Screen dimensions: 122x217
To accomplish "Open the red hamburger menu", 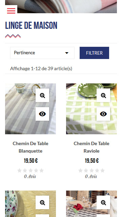I will click(x=11, y=11).
